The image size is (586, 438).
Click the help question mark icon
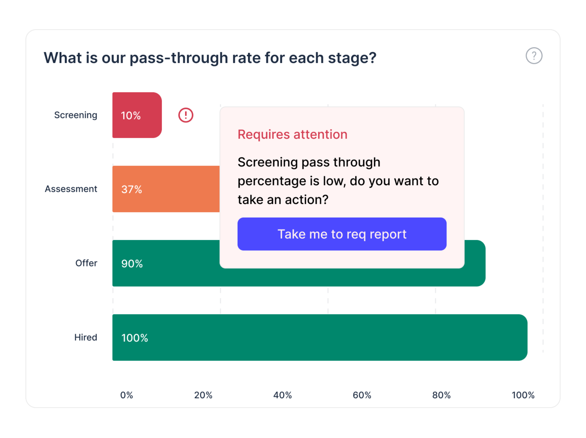click(534, 56)
